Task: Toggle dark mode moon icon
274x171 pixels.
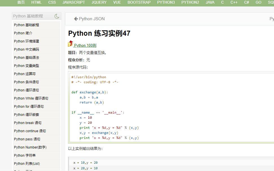Action: coord(57,16)
